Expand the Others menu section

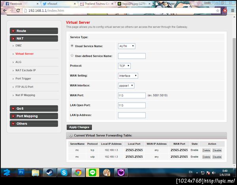[34, 123]
